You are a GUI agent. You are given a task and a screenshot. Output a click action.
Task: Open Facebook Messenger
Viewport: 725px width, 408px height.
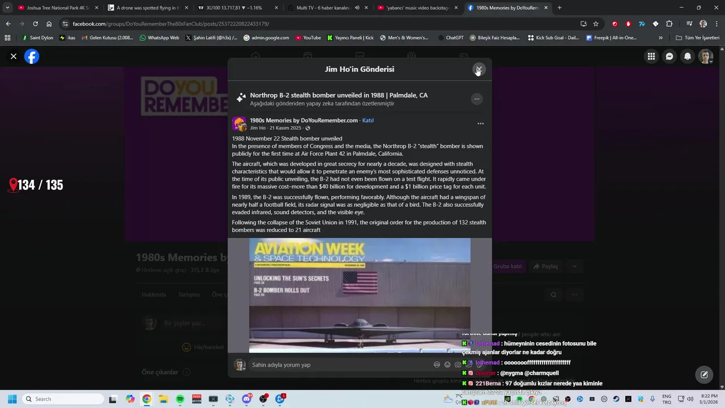[x=669, y=57]
